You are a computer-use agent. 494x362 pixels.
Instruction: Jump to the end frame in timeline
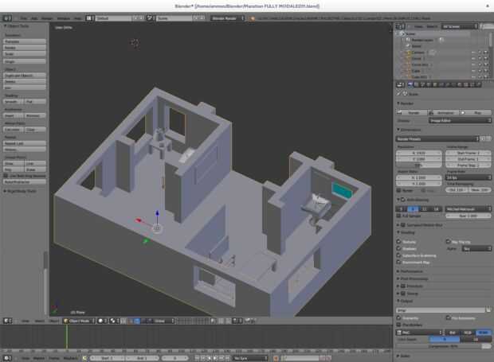point(228,358)
